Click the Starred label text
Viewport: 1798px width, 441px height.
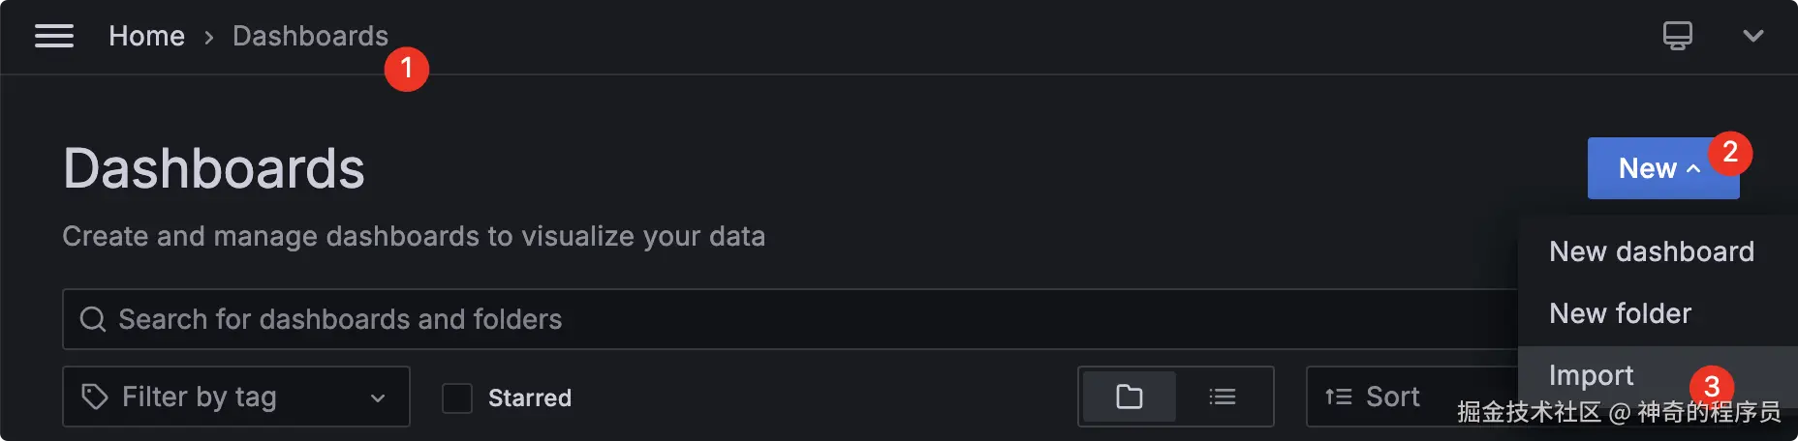(x=530, y=397)
